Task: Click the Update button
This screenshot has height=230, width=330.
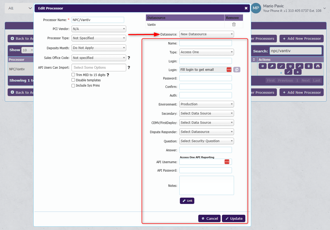Action: tap(234, 218)
